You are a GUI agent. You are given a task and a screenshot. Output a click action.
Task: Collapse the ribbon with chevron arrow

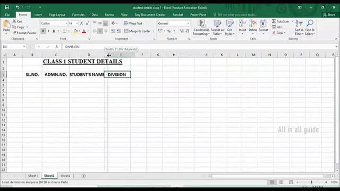click(336, 39)
